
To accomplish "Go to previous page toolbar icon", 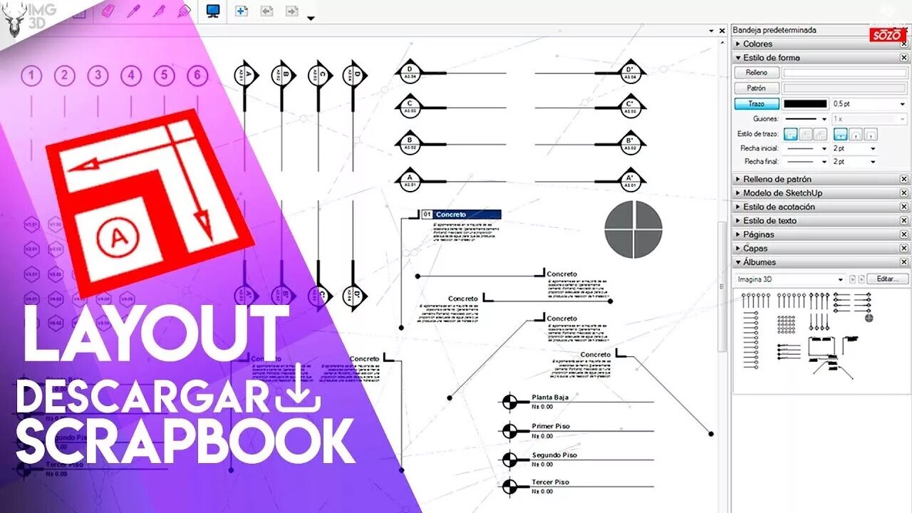I will click(x=266, y=11).
